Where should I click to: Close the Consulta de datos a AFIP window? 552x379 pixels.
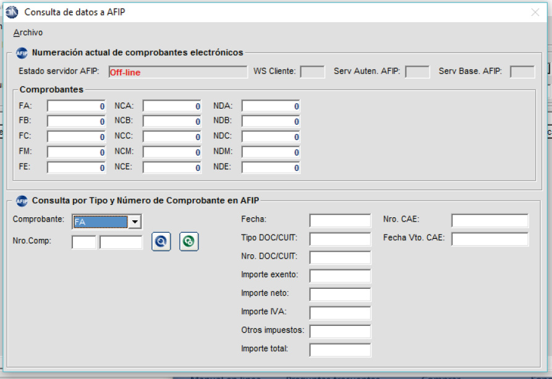pos(535,12)
